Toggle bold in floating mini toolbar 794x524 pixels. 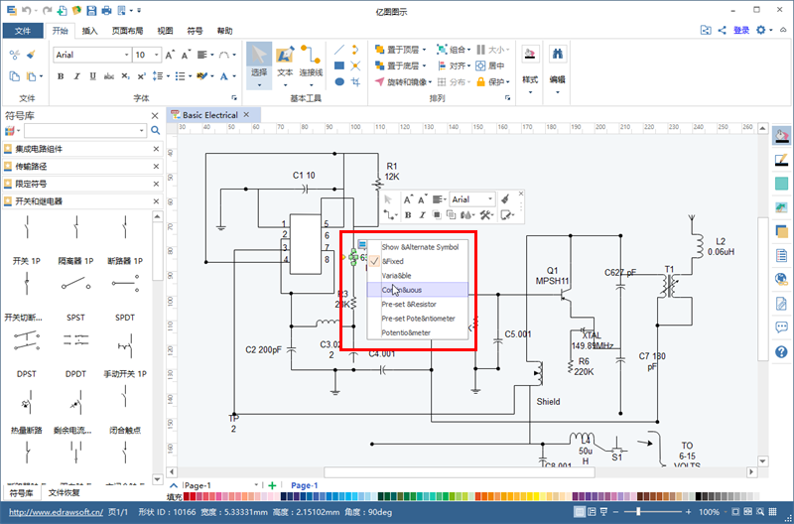pos(408,215)
